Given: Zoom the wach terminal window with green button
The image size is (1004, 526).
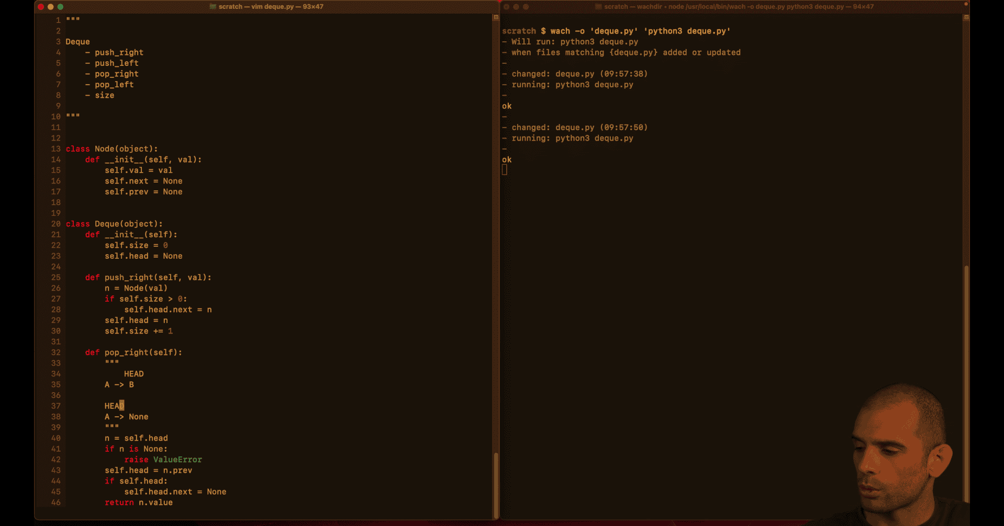Looking at the screenshot, I should click(x=526, y=7).
